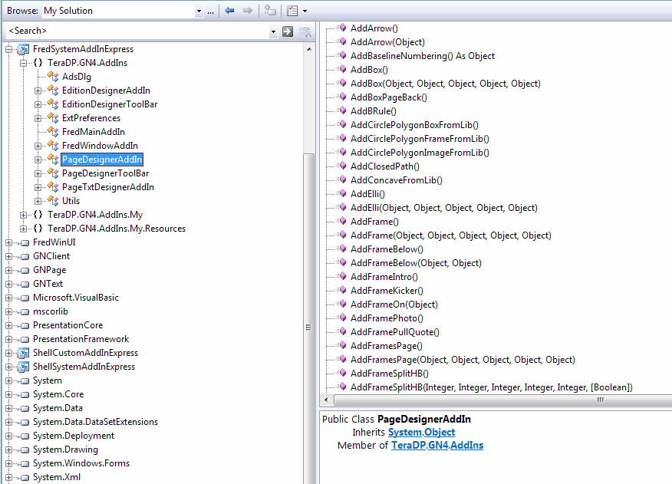Viewport: 672px width, 484px height.
Task: Select the AddConcaveFromLib() member
Action: pos(397,180)
